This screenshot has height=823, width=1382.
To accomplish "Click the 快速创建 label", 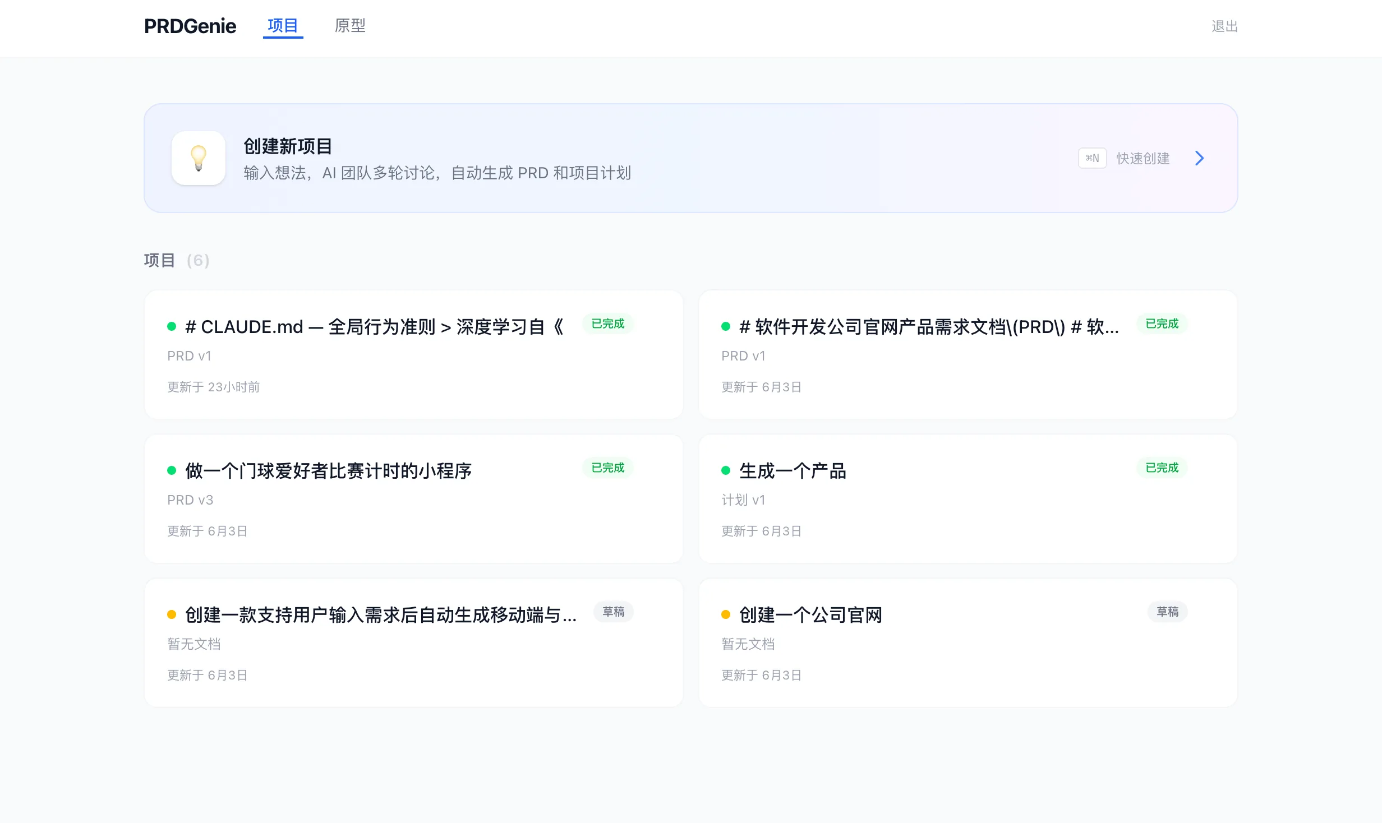I will [1143, 159].
